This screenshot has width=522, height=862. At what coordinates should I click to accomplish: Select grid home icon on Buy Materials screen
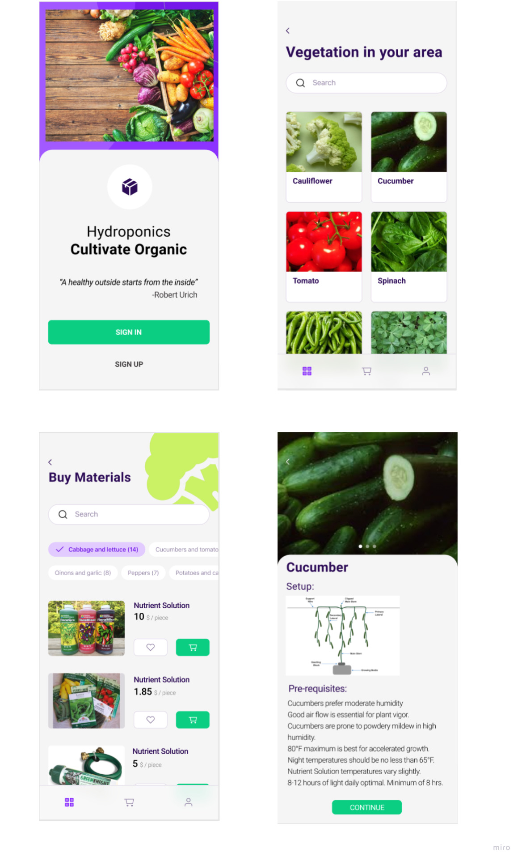coord(69,802)
